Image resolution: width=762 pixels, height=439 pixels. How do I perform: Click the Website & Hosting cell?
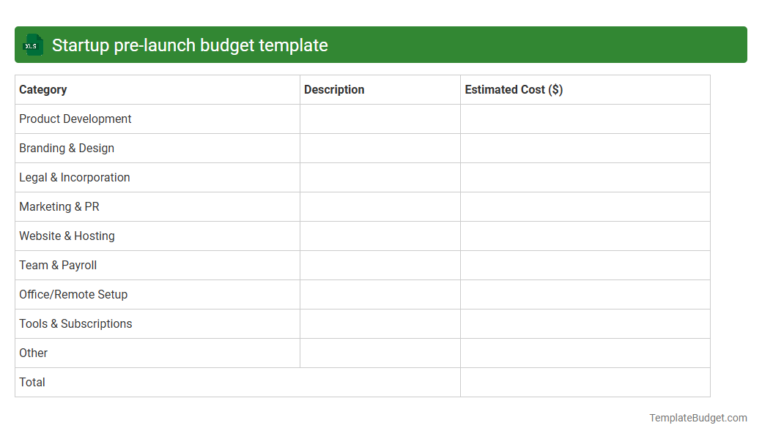click(x=67, y=236)
